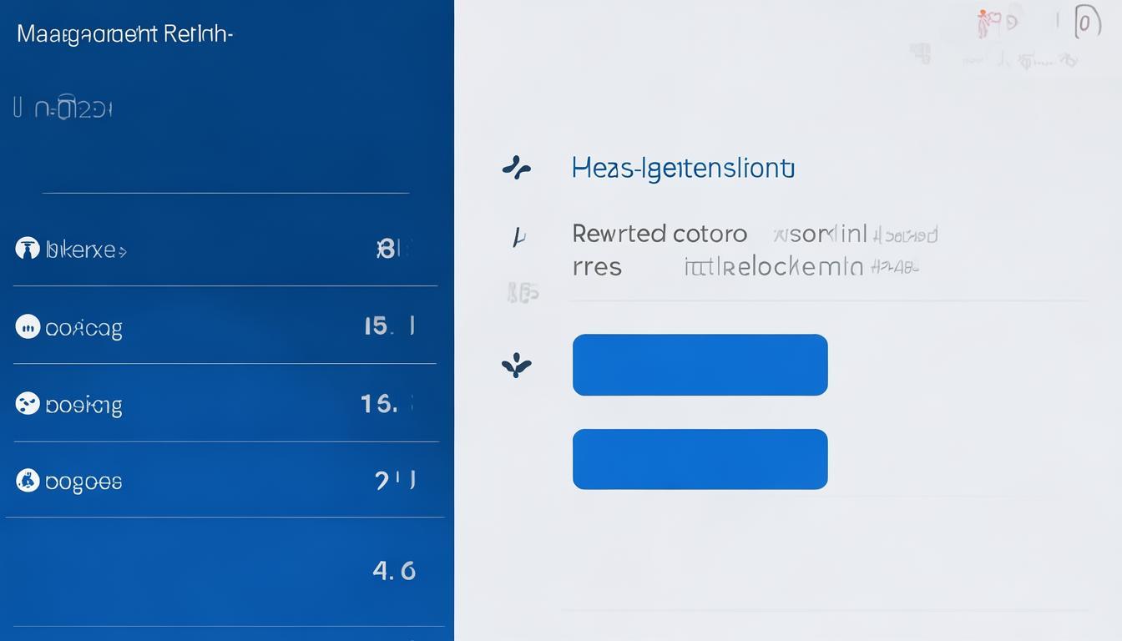Click the faint icon below 'Rewrted cotoro' marker
Image resolution: width=1122 pixels, height=641 pixels.
click(x=523, y=292)
